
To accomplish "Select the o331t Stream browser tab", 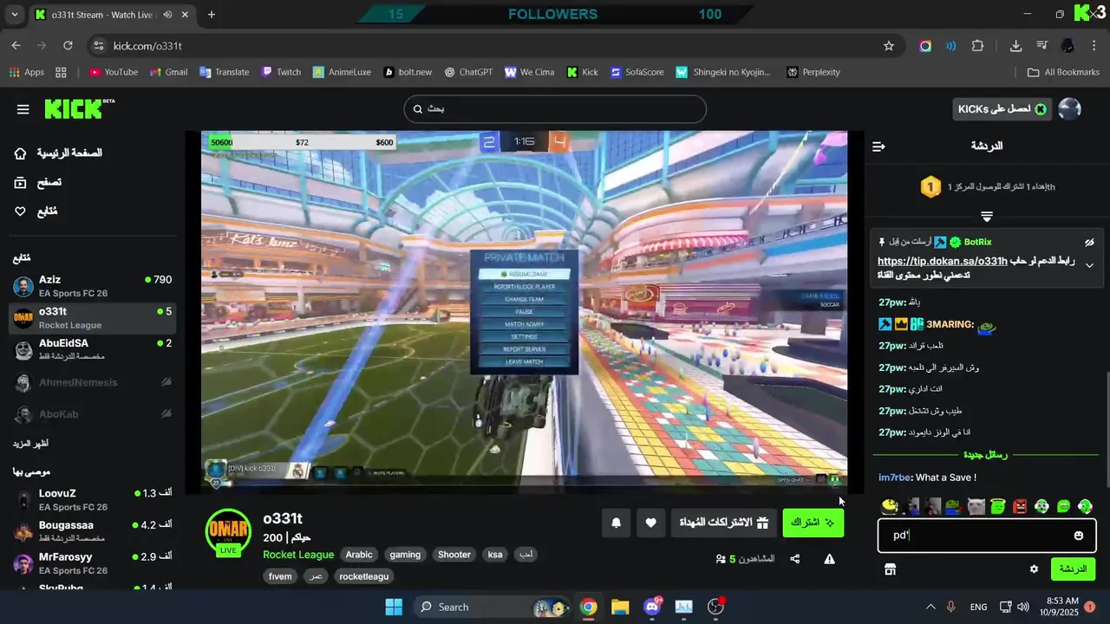I will (112, 15).
